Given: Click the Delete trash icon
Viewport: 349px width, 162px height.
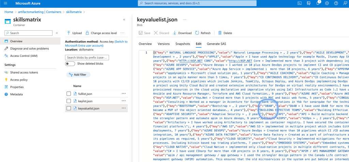Looking at the screenshot, I should [220, 33].
